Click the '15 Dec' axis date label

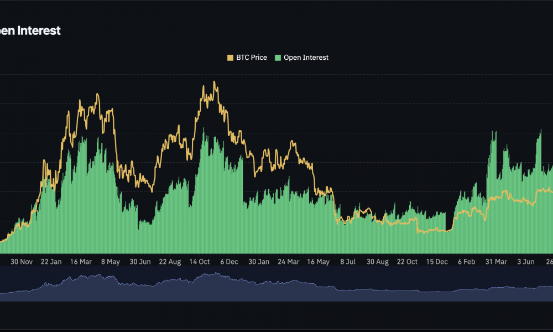pyautogui.click(x=437, y=262)
